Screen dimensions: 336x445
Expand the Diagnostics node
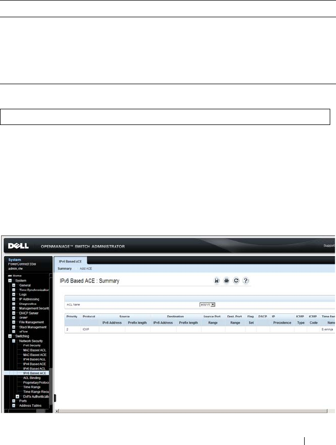click(x=14, y=304)
